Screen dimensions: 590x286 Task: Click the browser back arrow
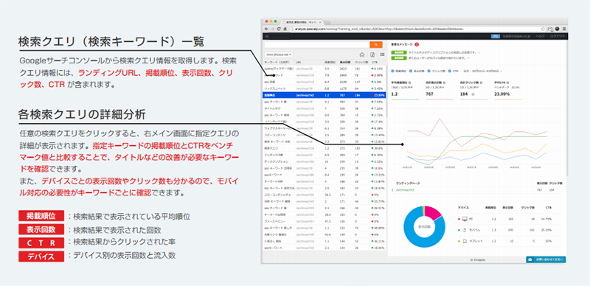267,29
